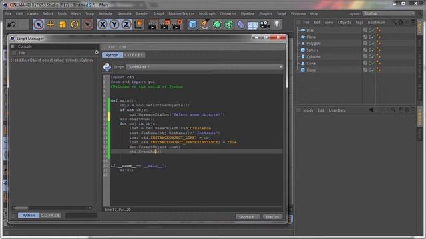Image resolution: width=426 pixels, height=239 pixels.
Task: Activate the Scale tool
Action: [63, 25]
